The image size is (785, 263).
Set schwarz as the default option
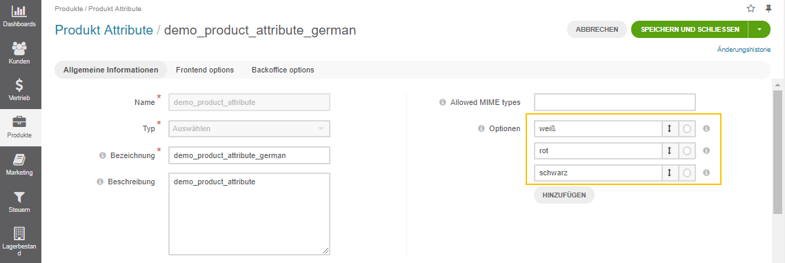pyautogui.click(x=687, y=173)
